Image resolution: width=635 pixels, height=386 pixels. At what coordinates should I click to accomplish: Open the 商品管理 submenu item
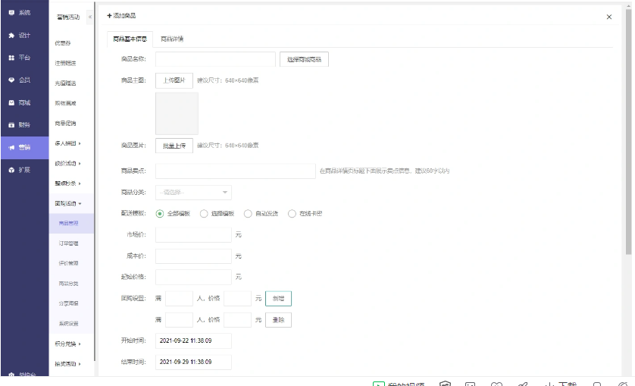coord(71,224)
